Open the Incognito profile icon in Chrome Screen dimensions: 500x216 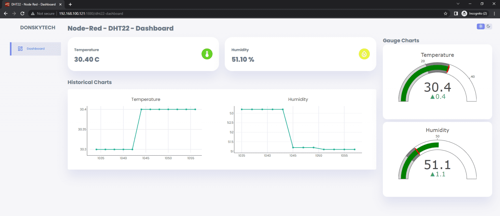(x=464, y=13)
